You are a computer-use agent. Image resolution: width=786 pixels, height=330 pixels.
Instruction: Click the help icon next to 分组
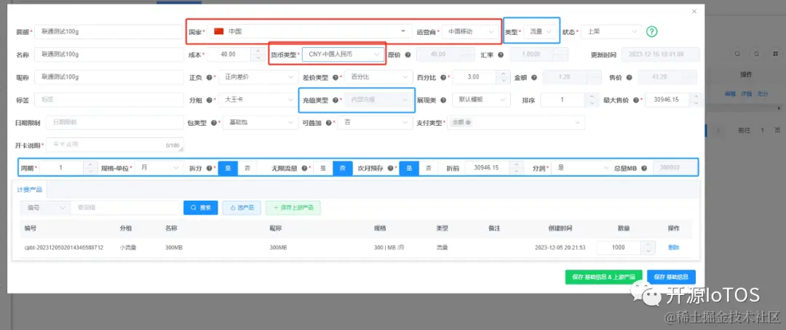(x=209, y=100)
